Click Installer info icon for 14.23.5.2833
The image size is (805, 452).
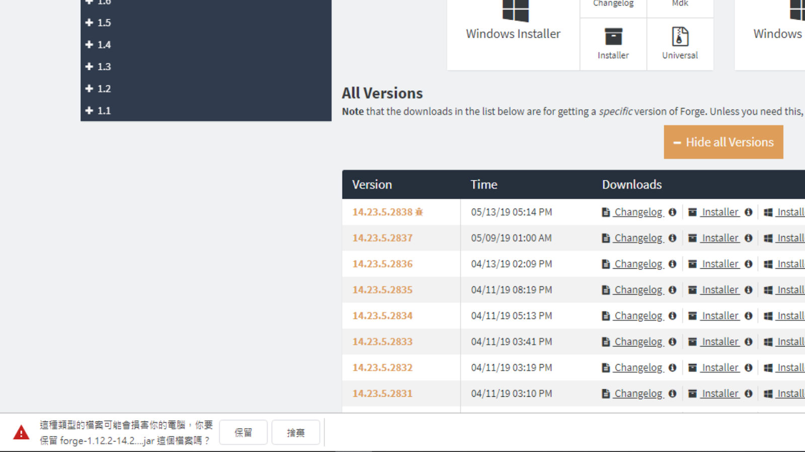pyautogui.click(x=749, y=342)
